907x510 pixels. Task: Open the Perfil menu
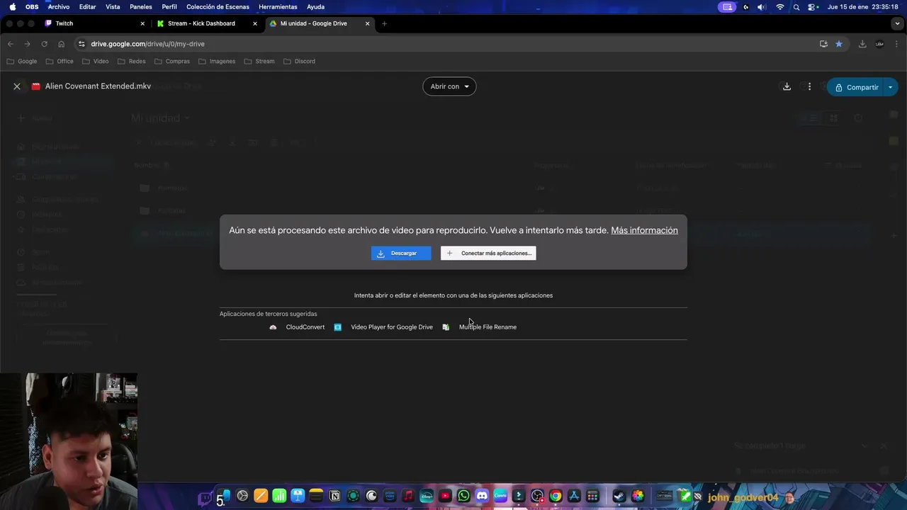(169, 7)
